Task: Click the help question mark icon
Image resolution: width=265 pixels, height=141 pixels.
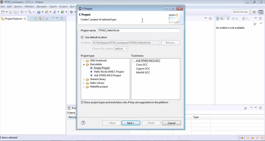Action: 83,123
